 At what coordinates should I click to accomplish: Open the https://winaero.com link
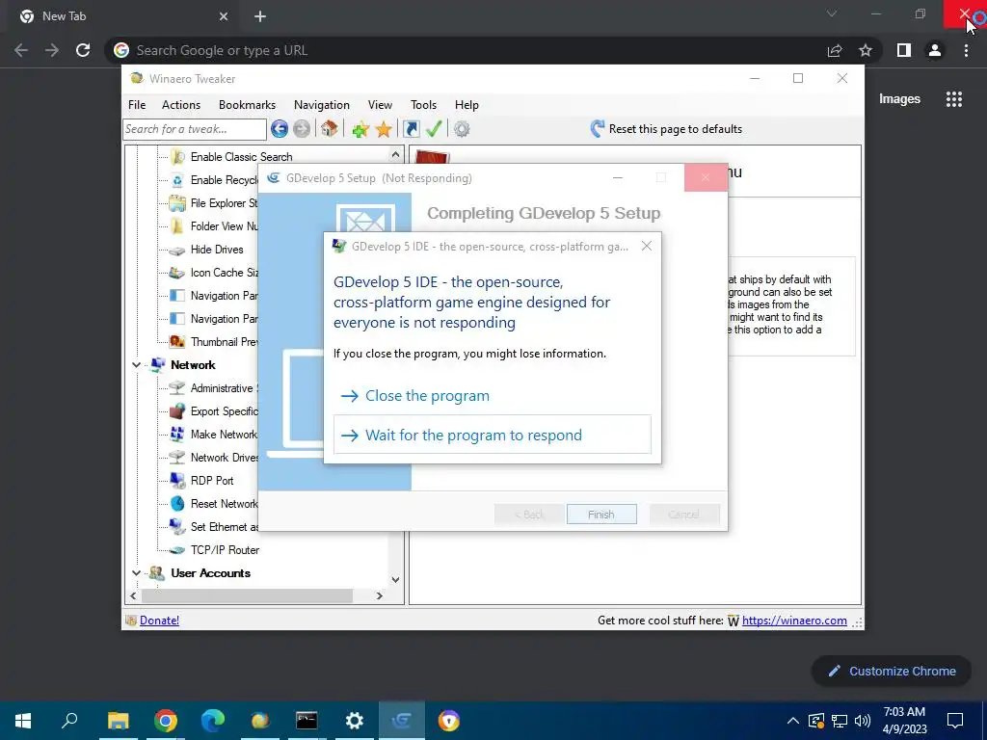point(794,621)
